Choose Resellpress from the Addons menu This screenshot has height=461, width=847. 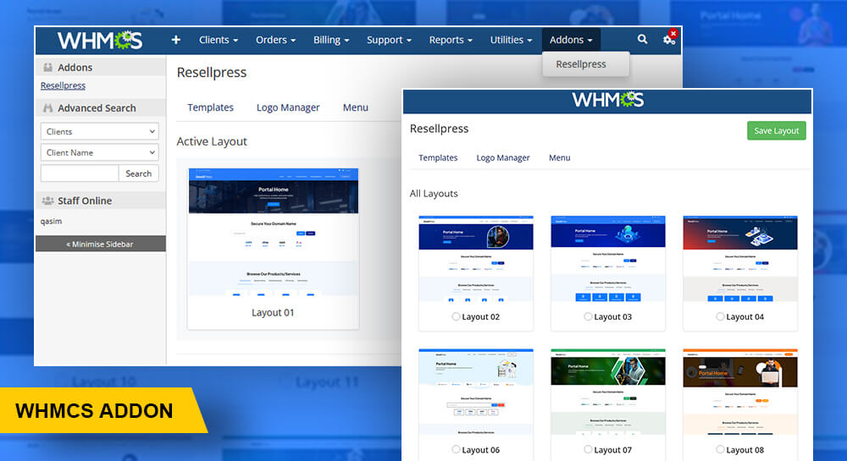[581, 64]
